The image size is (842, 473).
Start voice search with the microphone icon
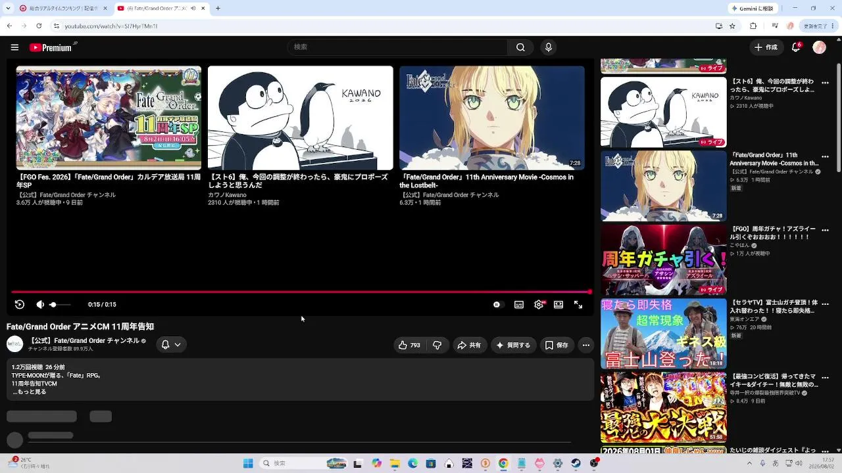pos(549,47)
